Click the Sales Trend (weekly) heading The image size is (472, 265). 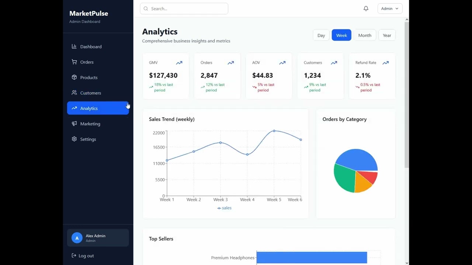tap(172, 119)
